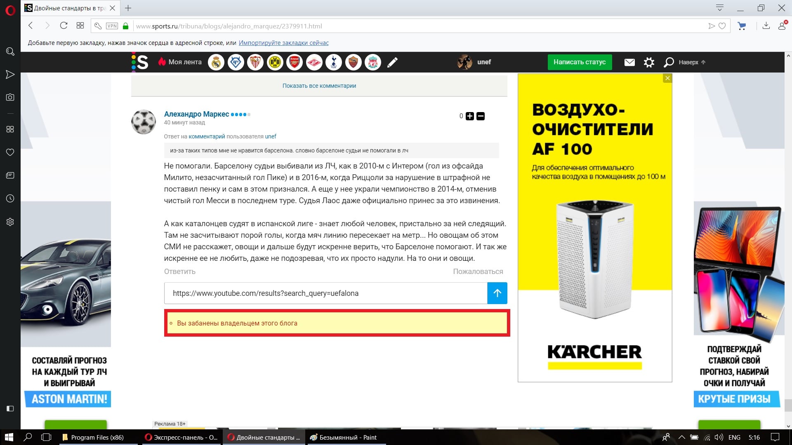Toggle Opera sidebar panel at bottom

[x=10, y=408]
